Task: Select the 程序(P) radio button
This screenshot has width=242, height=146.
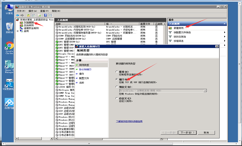Action: (x=117, y=72)
